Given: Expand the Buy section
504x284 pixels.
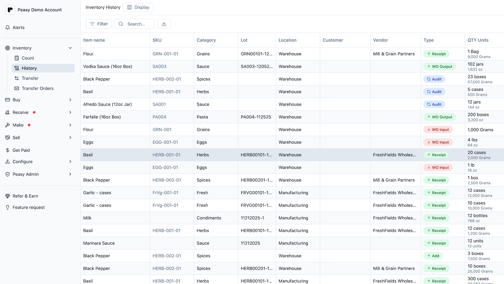Looking at the screenshot, I should (x=70, y=100).
